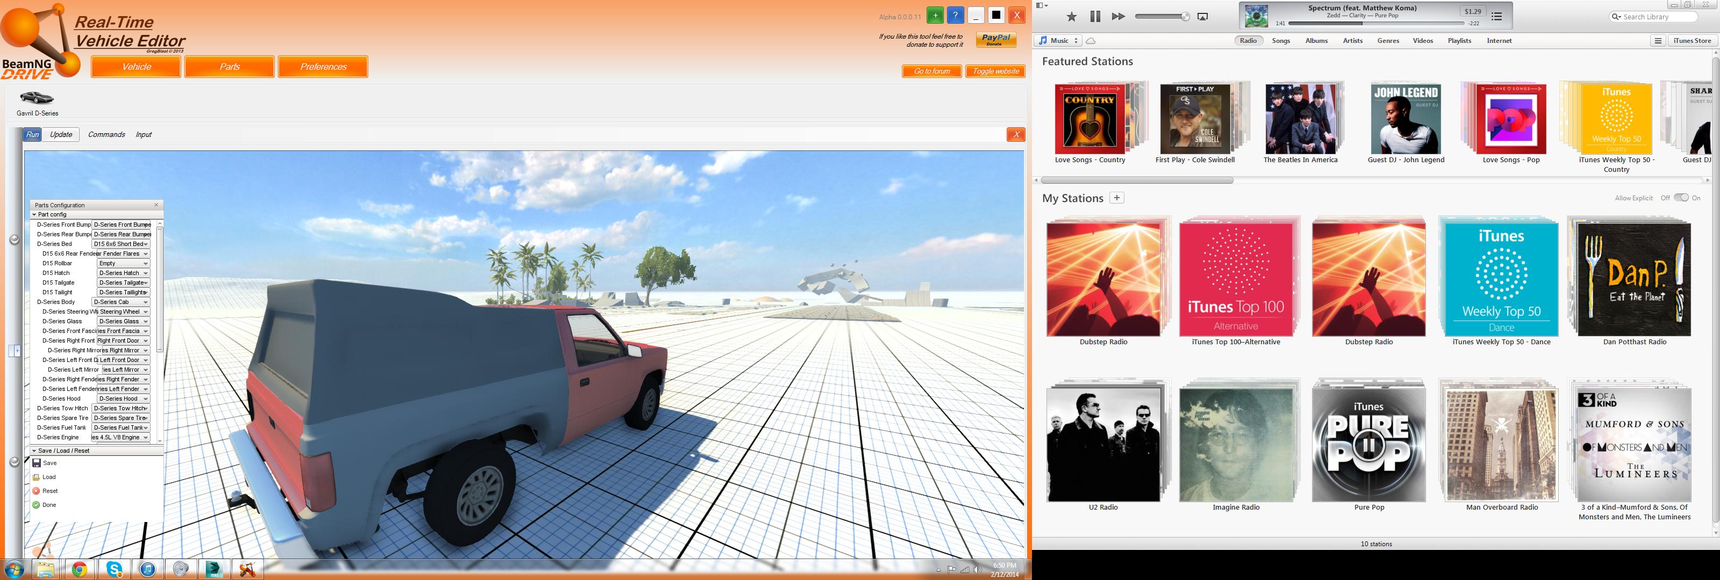Open the AirPlay menu in iTunes
Image resolution: width=1720 pixels, height=580 pixels.
1203,17
